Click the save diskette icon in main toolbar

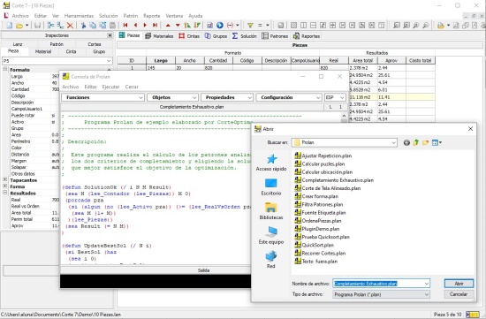37,26
